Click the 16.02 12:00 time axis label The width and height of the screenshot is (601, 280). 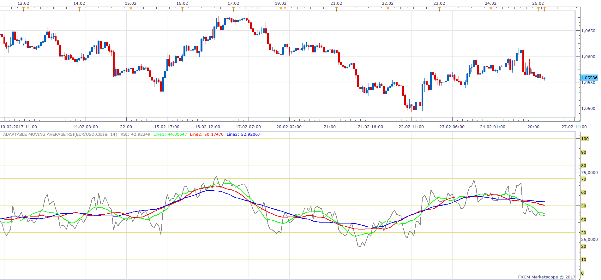pyautogui.click(x=207, y=127)
